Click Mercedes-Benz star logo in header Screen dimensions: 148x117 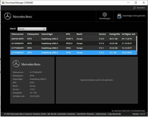[8, 16]
